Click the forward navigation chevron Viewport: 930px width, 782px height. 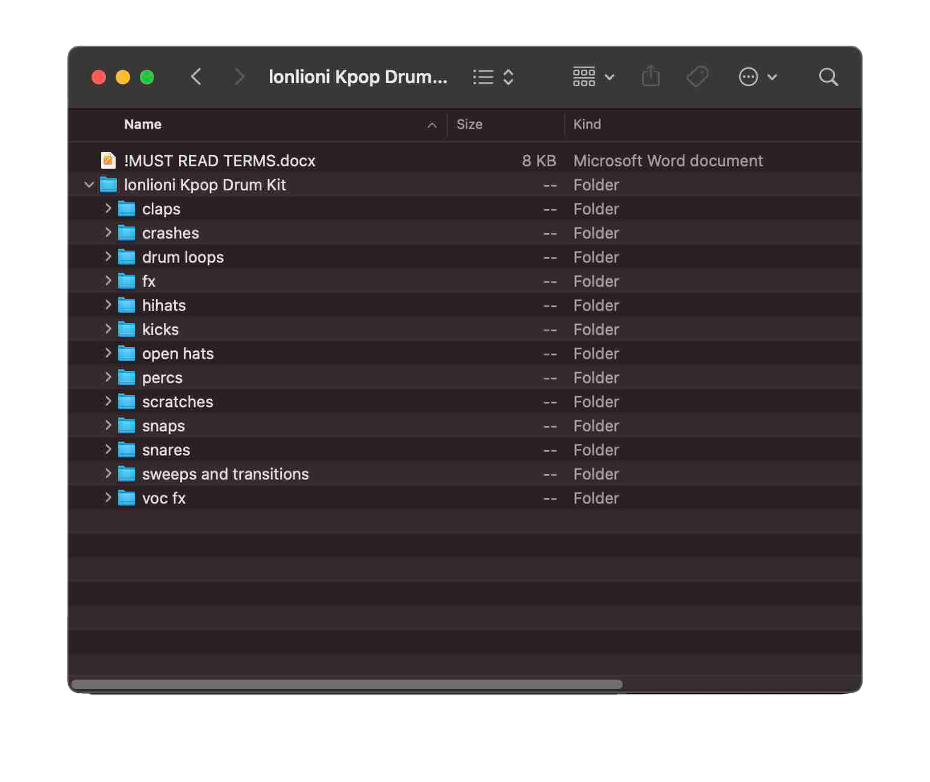(239, 77)
